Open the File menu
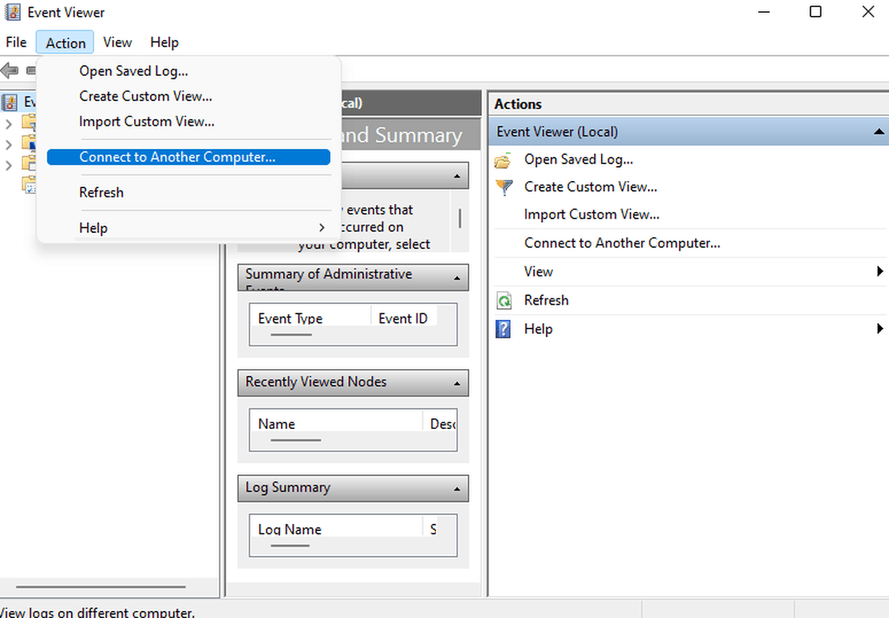Image resolution: width=889 pixels, height=618 pixels. [x=16, y=42]
